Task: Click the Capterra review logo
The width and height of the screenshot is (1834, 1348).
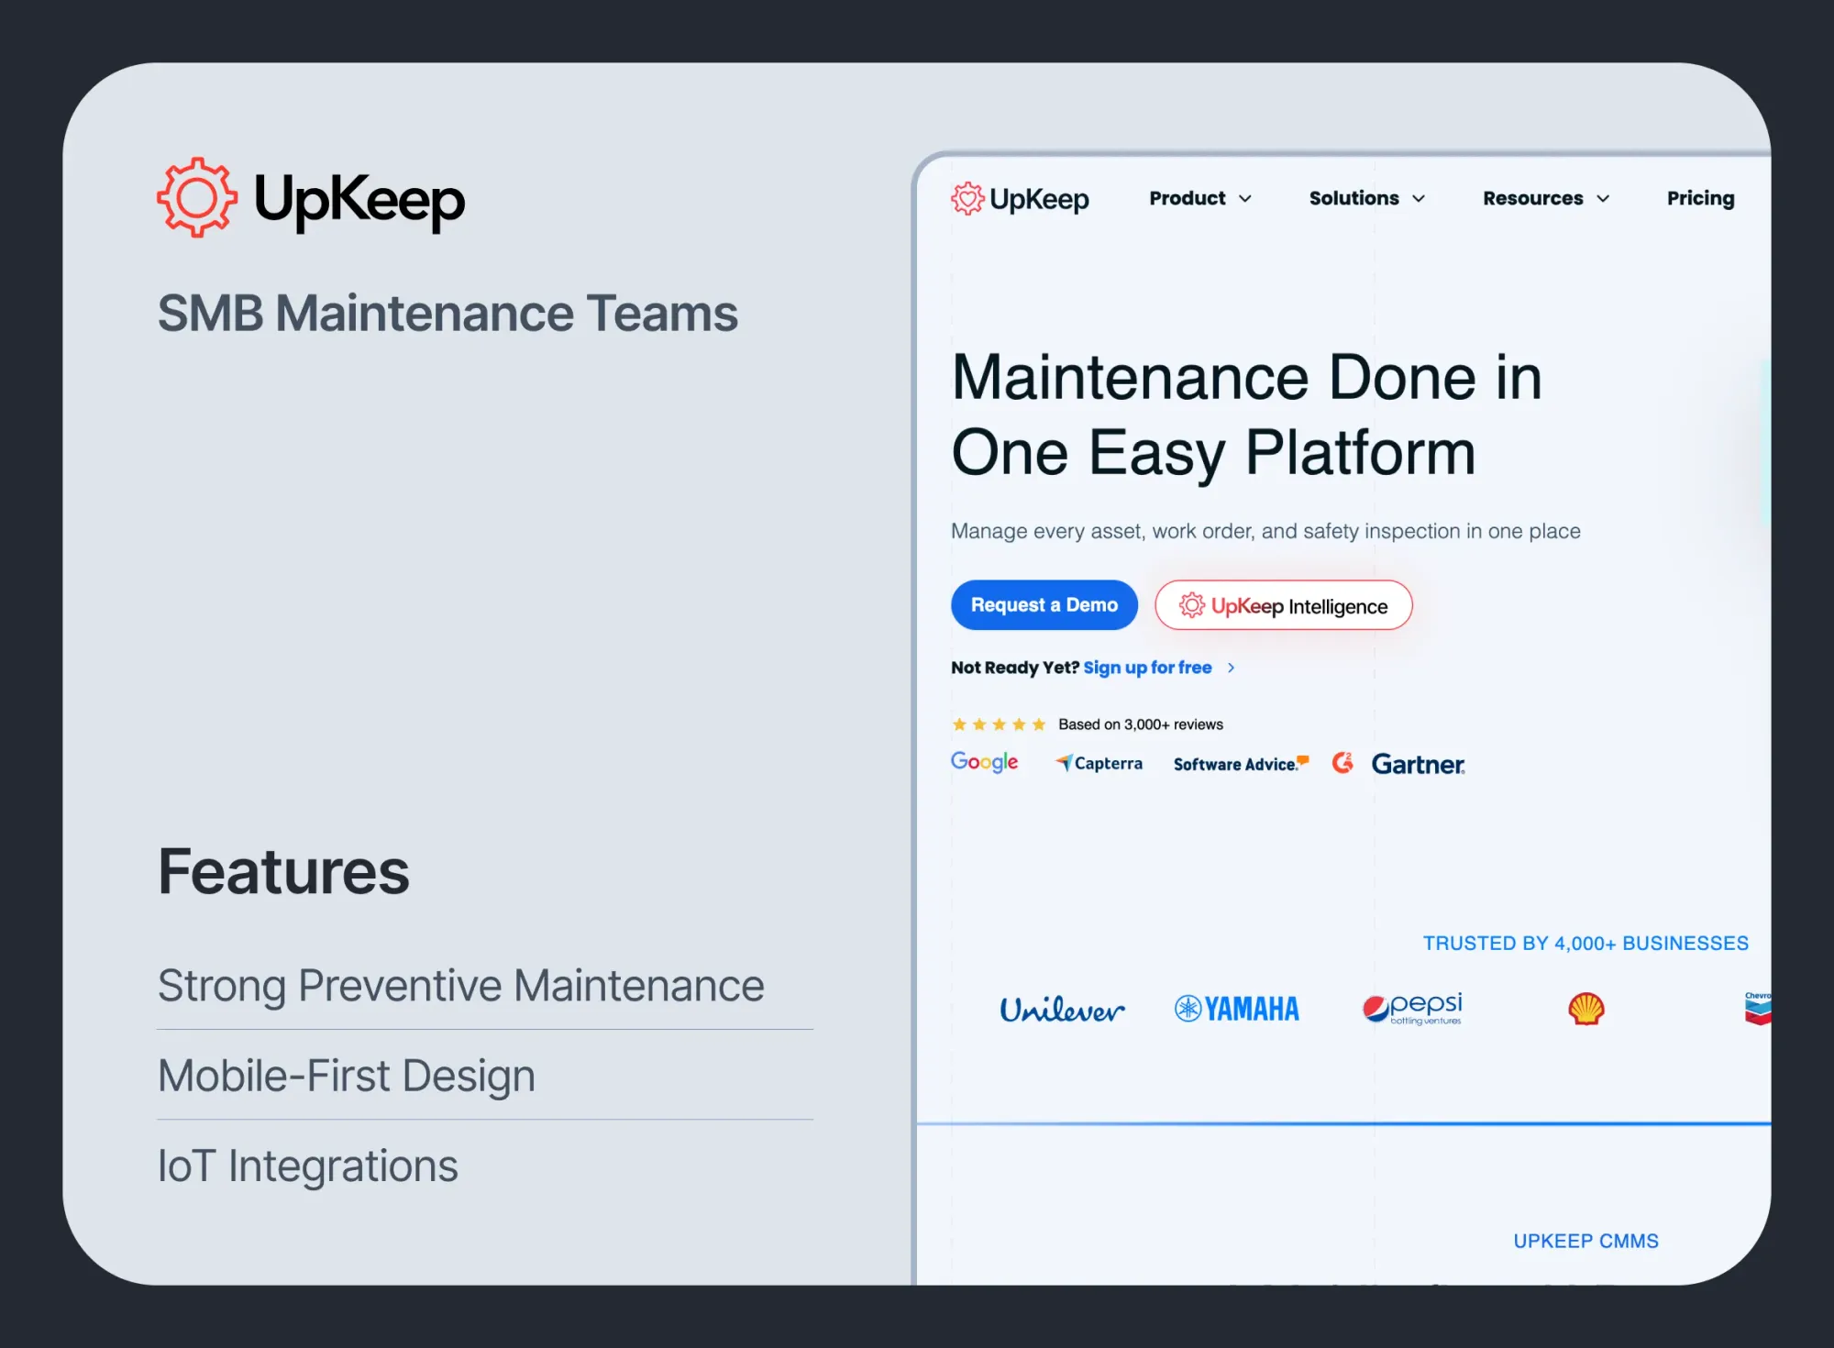Action: 1099,763
